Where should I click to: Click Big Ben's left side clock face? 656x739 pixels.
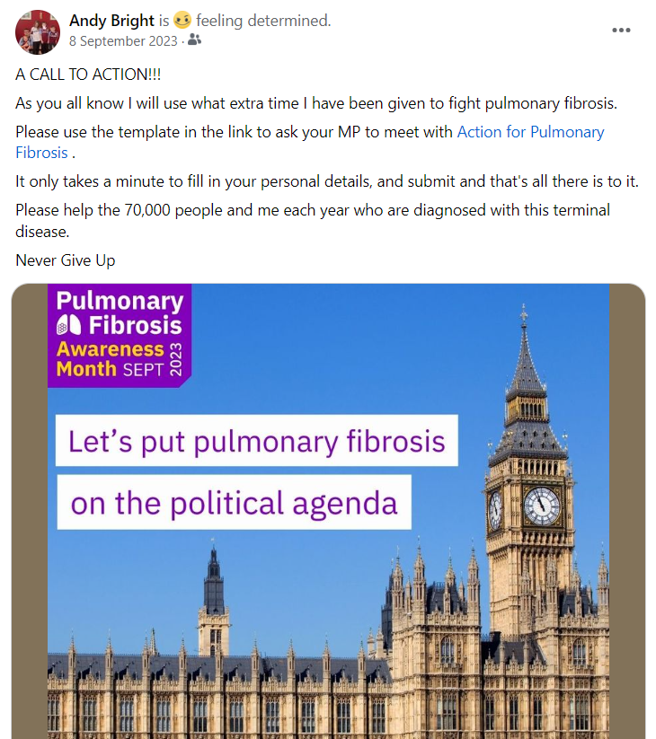click(495, 510)
